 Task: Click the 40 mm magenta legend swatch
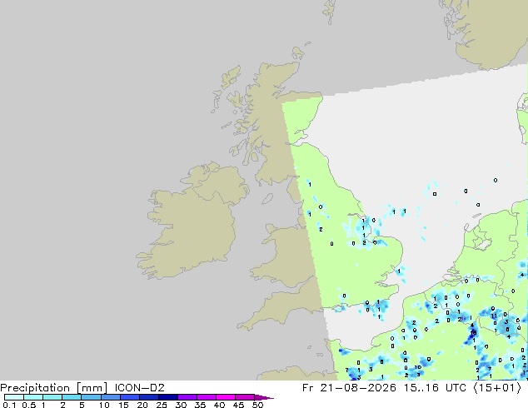(x=226, y=397)
